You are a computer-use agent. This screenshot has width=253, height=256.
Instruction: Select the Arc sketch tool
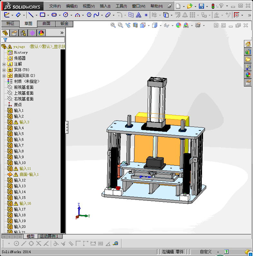[77, 15]
